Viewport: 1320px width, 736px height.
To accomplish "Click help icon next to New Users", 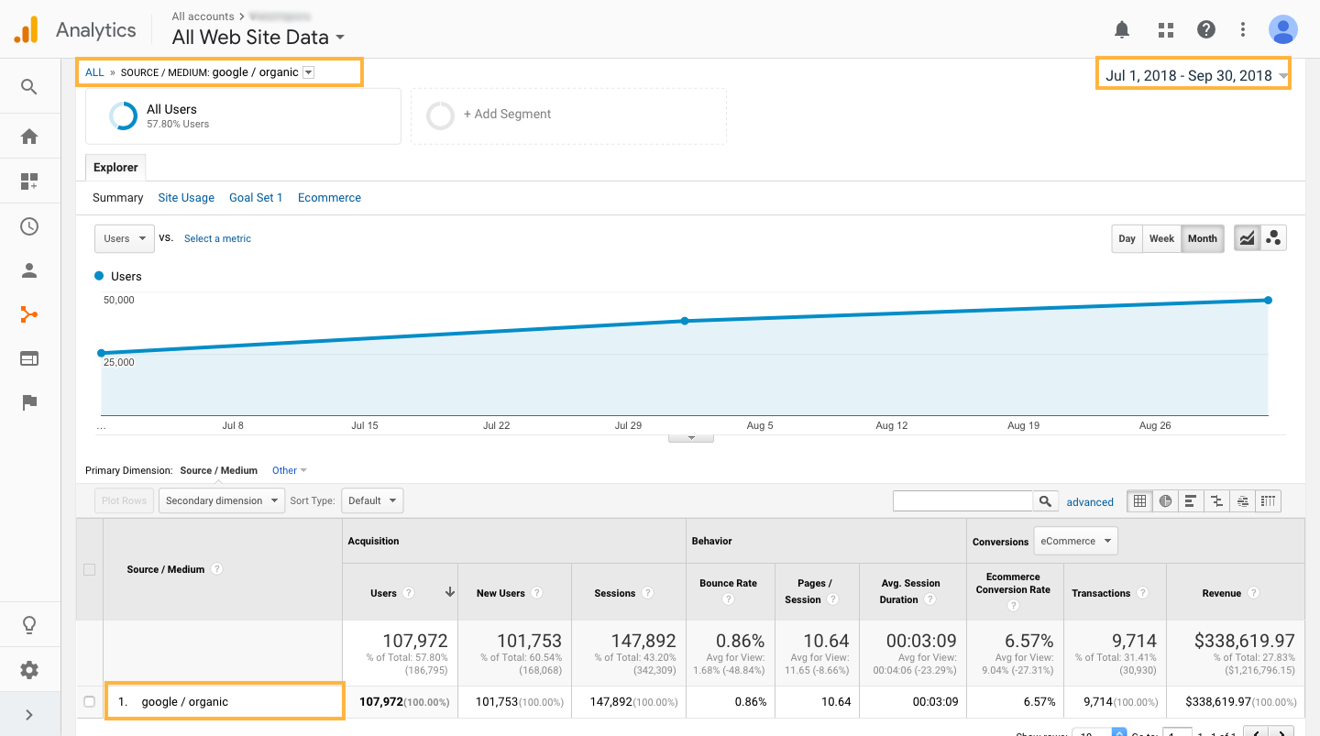I will (x=537, y=593).
